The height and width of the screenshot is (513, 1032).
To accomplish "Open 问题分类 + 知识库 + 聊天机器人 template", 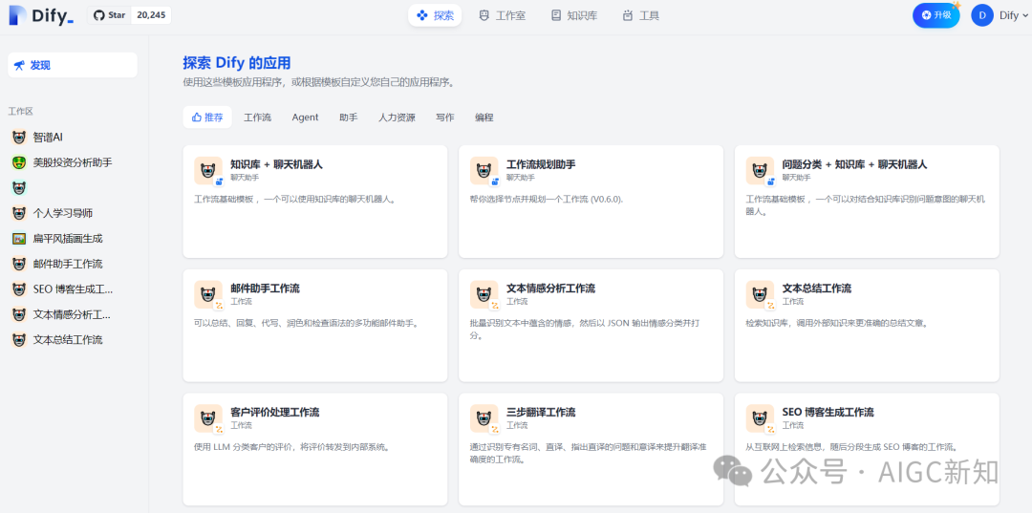I will [867, 202].
